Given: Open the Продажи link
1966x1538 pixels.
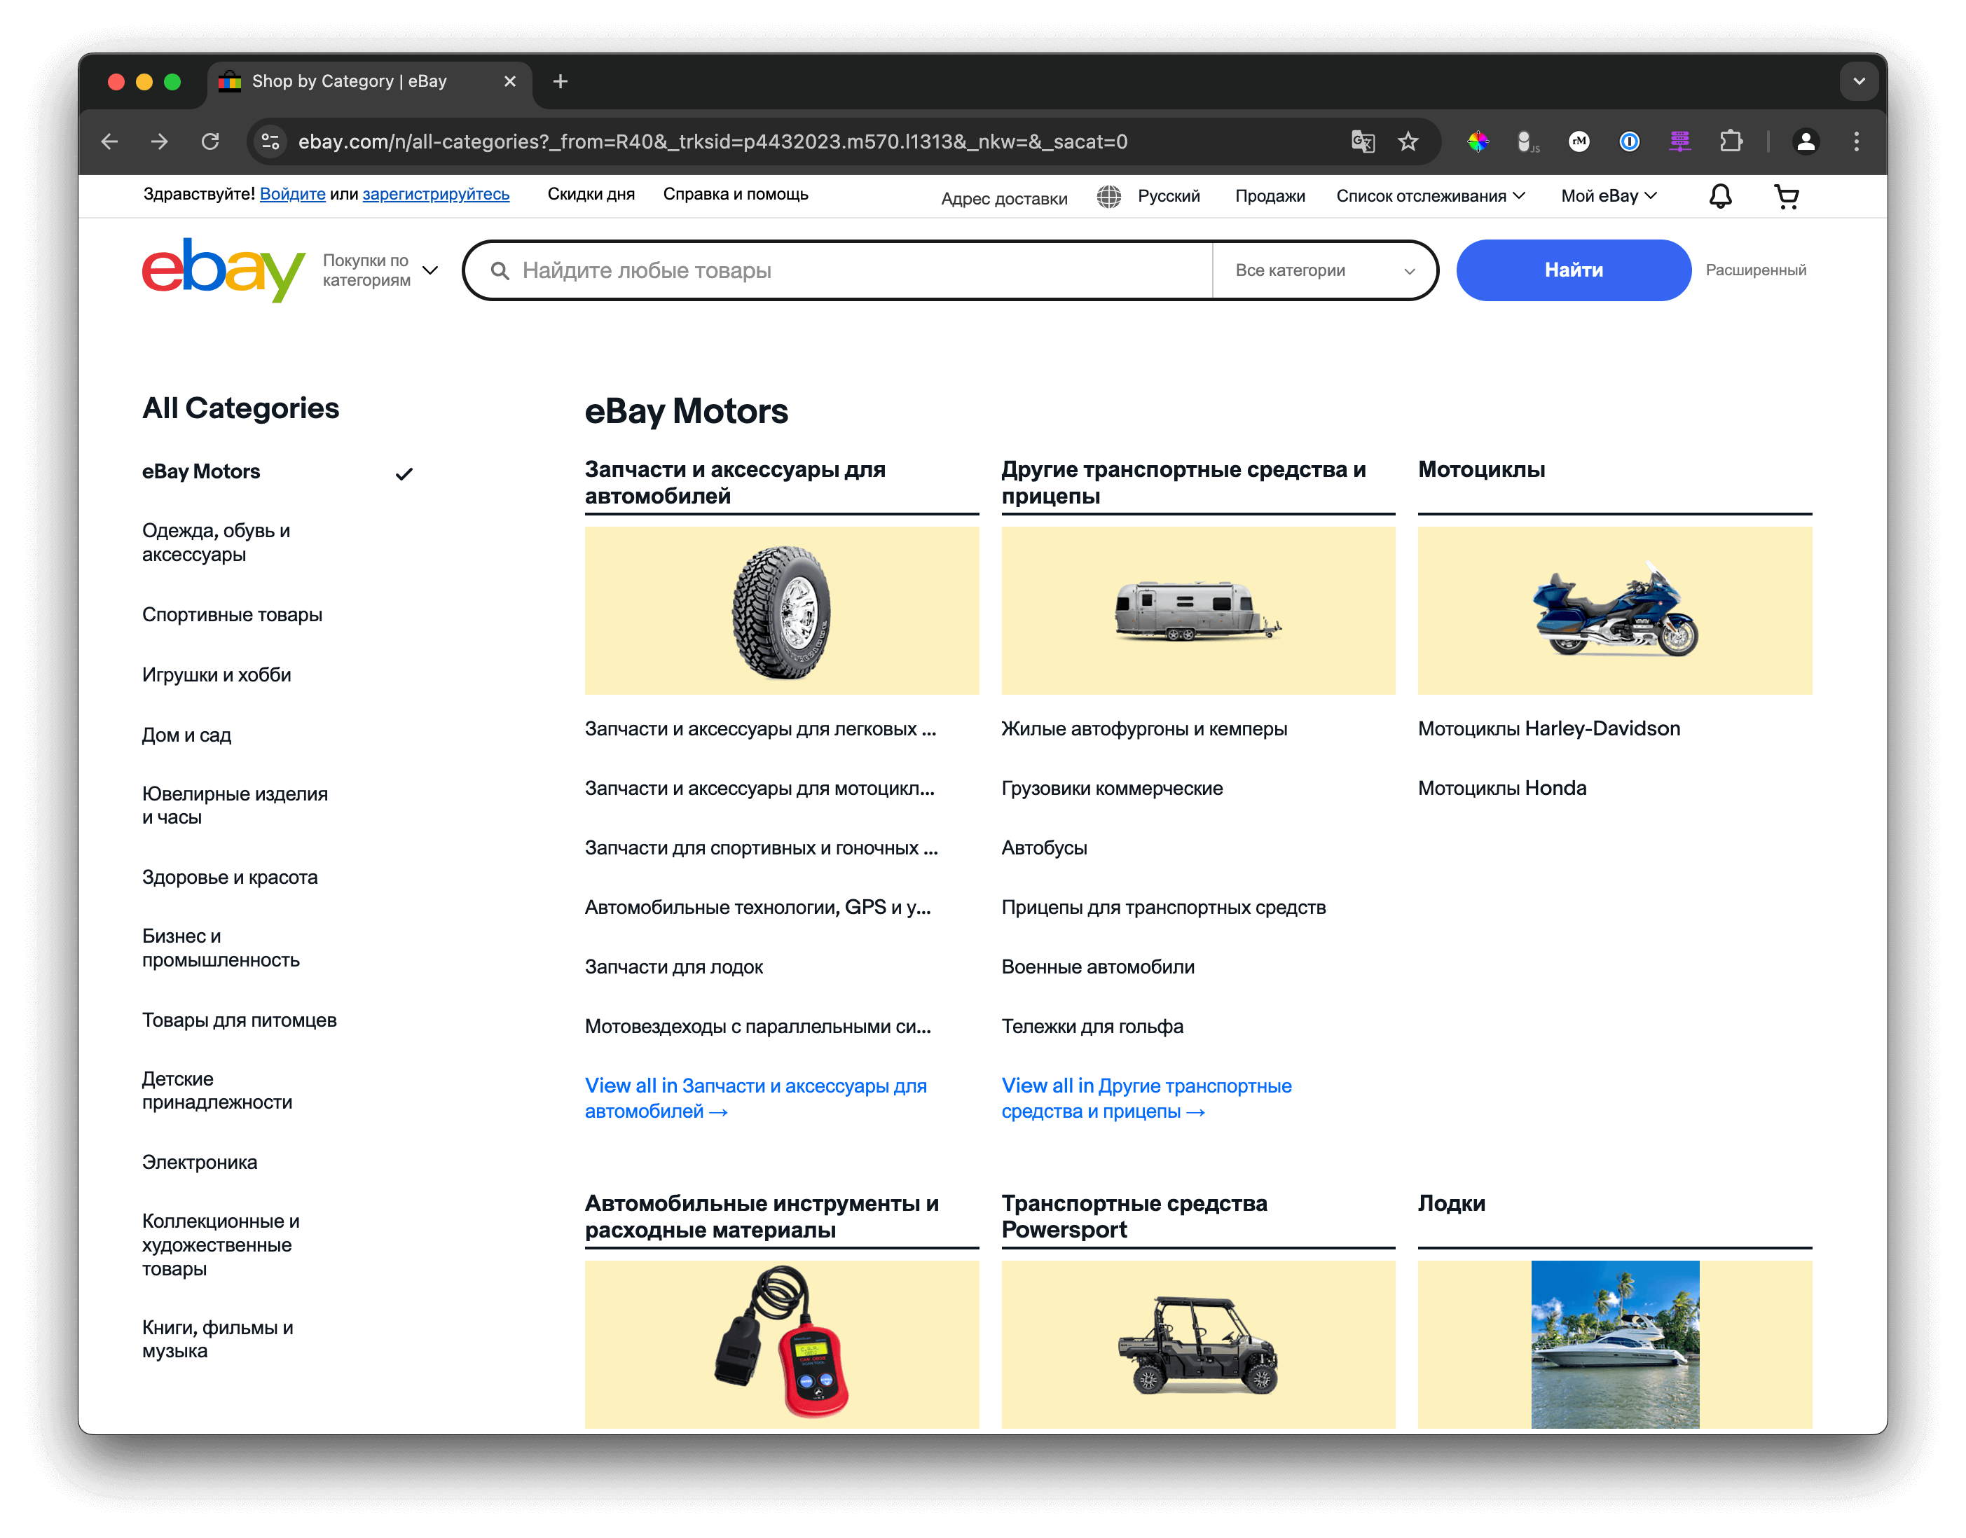Looking at the screenshot, I should click(x=1270, y=195).
